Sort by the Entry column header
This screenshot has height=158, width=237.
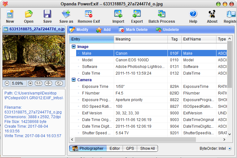pyautogui.click(x=92, y=39)
